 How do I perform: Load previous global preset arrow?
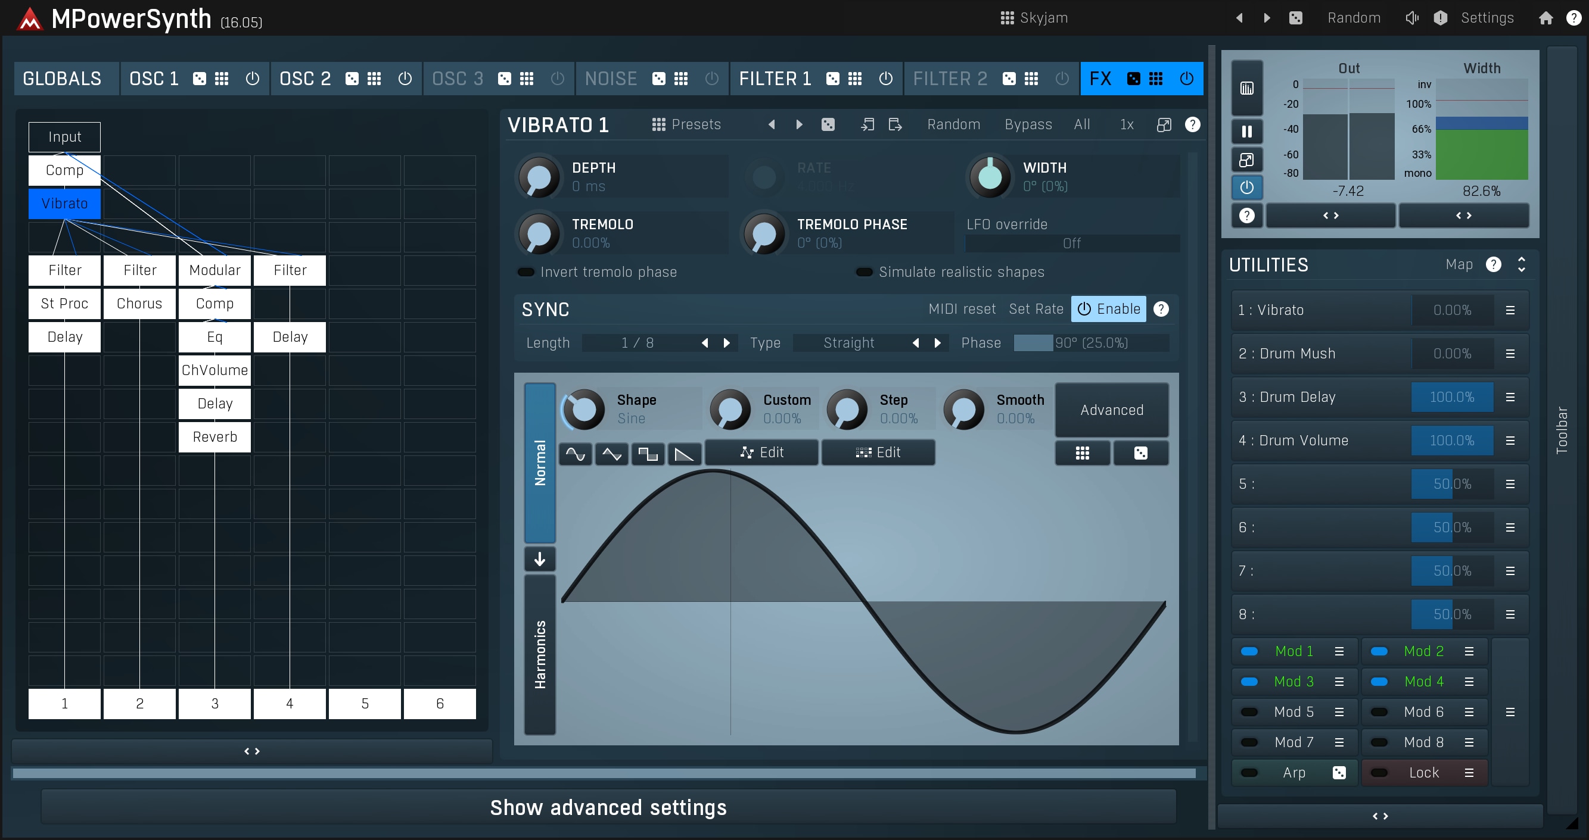tap(1239, 18)
